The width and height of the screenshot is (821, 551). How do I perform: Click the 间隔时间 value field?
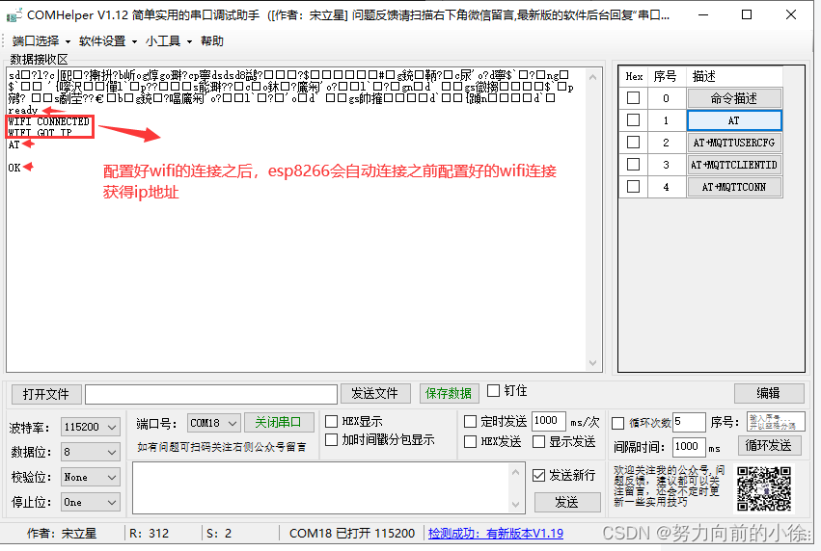tap(689, 447)
